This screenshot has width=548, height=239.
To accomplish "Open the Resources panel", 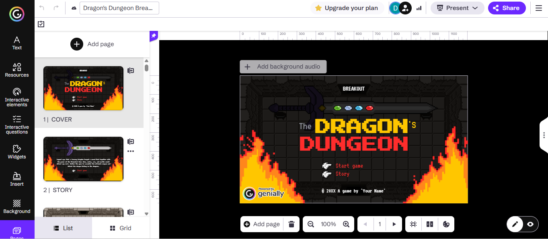I will 17,70.
